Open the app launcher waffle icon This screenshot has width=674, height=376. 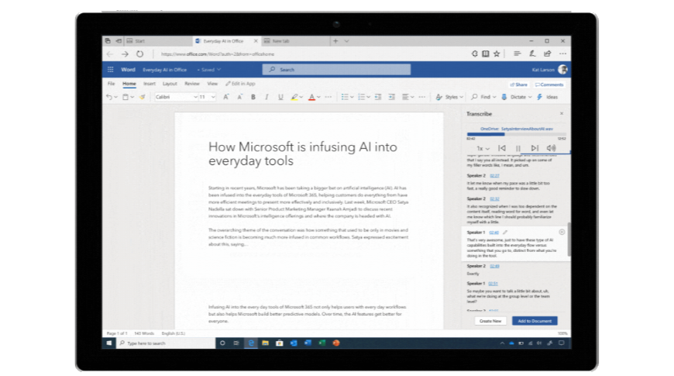pos(111,69)
